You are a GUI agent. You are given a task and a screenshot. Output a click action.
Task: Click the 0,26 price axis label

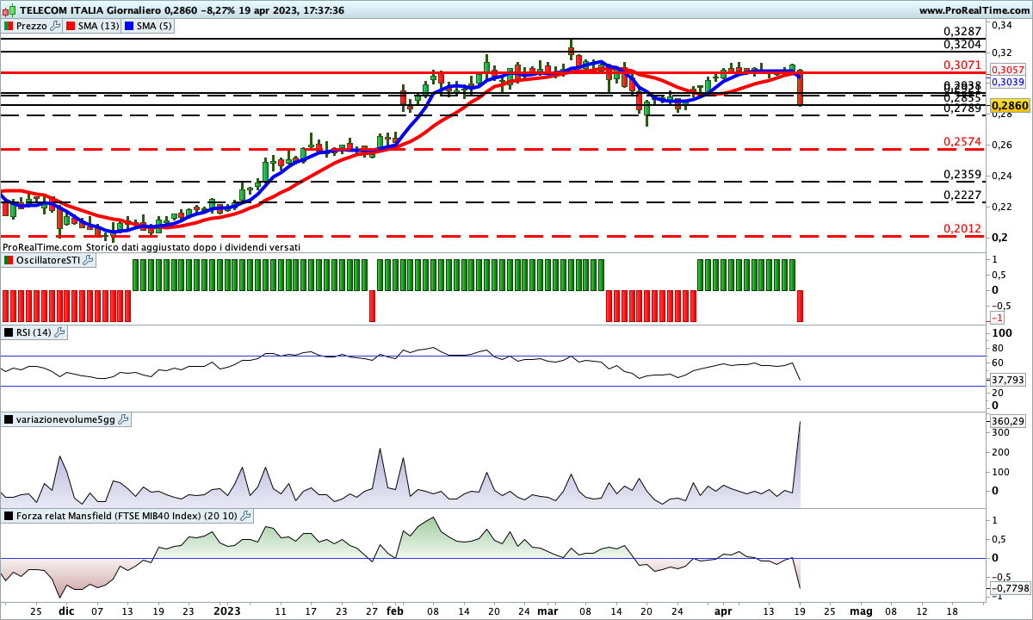[1002, 145]
